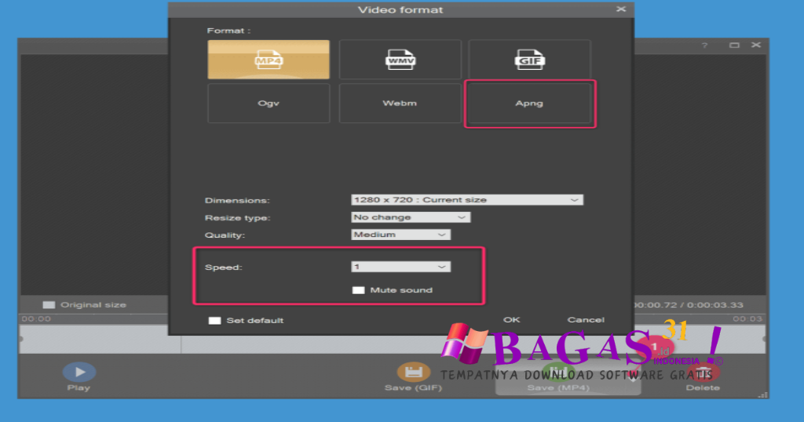Maximize the editor window behind dialog
The width and height of the screenshot is (804, 422).
(734, 45)
